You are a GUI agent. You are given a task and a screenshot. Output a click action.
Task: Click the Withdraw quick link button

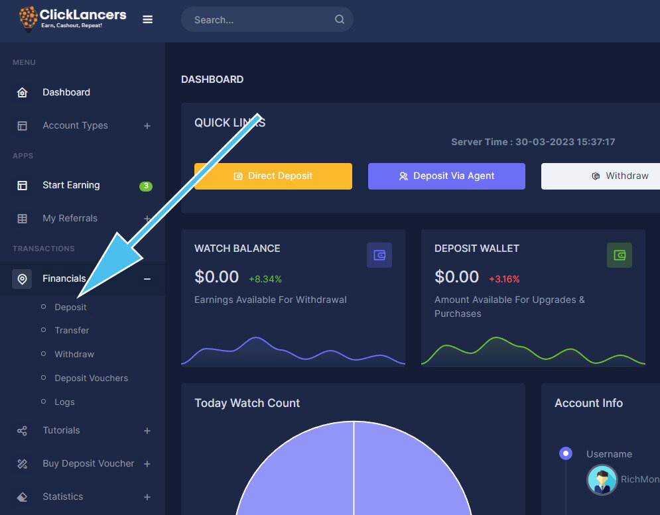click(x=601, y=176)
